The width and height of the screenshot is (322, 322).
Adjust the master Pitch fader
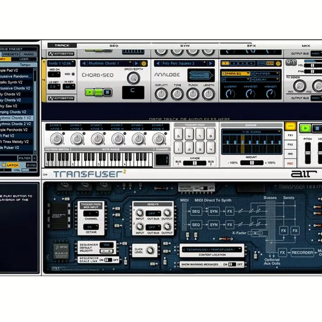coord(307,153)
